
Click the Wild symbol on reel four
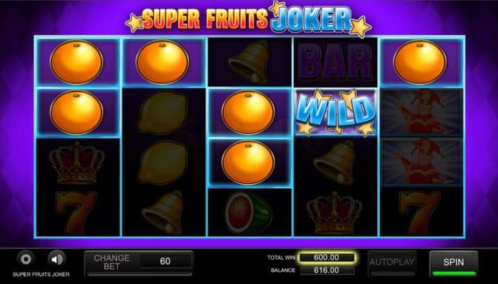336,112
